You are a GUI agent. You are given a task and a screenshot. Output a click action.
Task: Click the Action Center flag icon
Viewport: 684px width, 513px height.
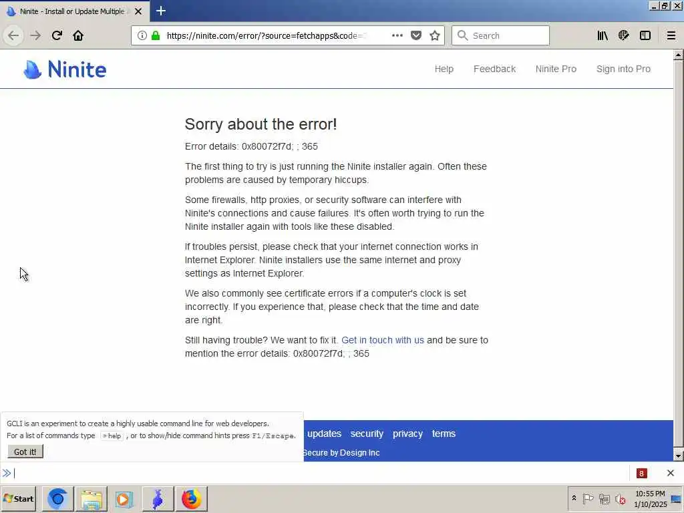(x=588, y=498)
